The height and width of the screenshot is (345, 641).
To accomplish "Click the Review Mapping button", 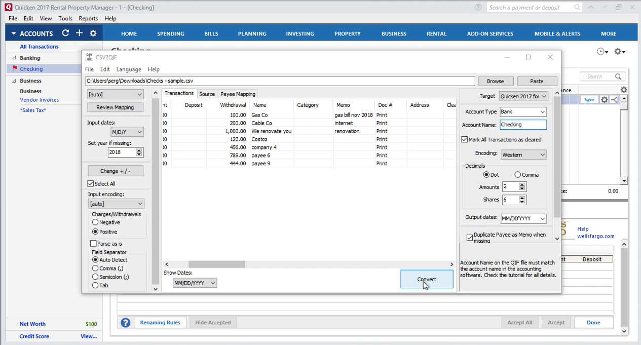I will 116,107.
